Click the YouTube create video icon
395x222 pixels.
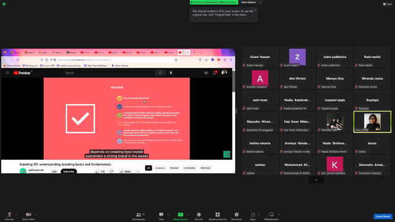point(206,73)
